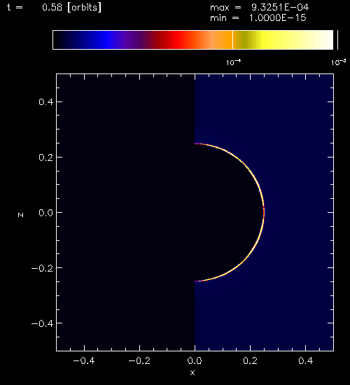The image size is (350, 385).
Task: Click the bottom end of the semicircular arc
Action: (195, 281)
